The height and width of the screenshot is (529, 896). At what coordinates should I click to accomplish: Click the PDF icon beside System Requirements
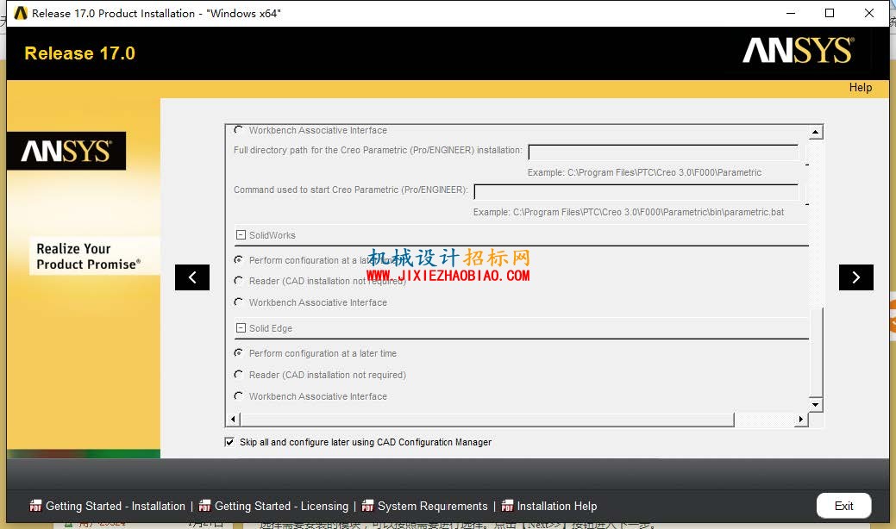pos(367,506)
